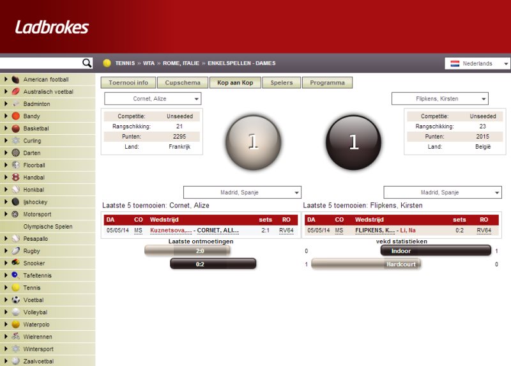The width and height of the screenshot is (511, 366).
Task: Click België country value
Action: (x=483, y=147)
